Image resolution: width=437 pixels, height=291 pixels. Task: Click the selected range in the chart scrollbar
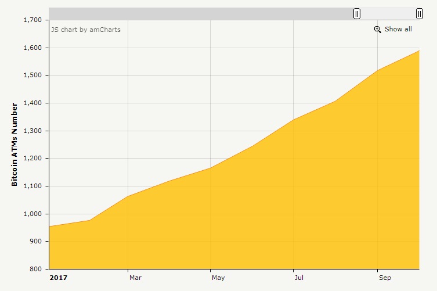pyautogui.click(x=388, y=14)
